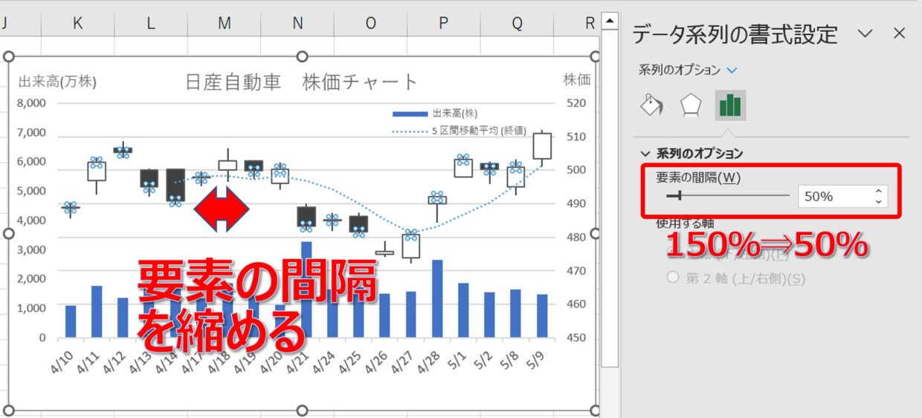Select the Series Options bar chart icon
The image size is (922, 418).
(x=730, y=105)
